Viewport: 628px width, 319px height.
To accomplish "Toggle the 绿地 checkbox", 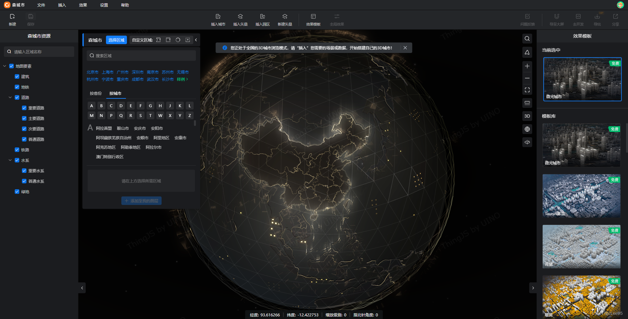I will tap(17, 192).
